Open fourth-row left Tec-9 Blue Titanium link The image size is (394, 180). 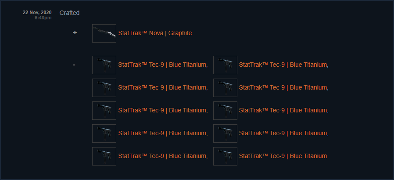[x=162, y=133]
